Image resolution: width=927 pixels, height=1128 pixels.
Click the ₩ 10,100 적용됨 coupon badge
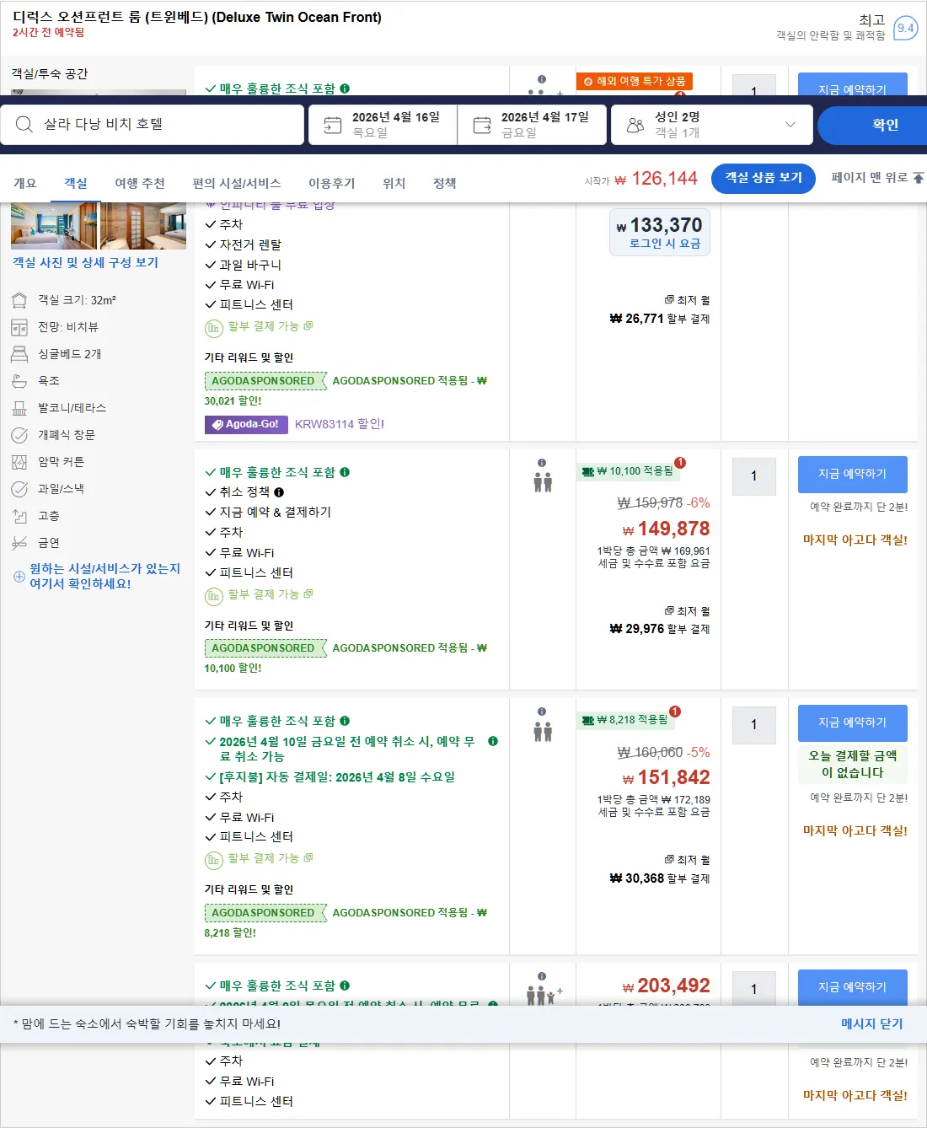click(628, 471)
